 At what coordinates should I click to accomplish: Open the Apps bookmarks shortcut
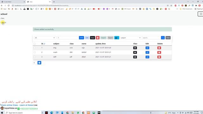[x=3, y=9]
